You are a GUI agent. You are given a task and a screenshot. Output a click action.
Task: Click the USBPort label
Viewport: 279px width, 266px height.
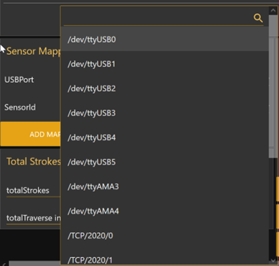19,80
